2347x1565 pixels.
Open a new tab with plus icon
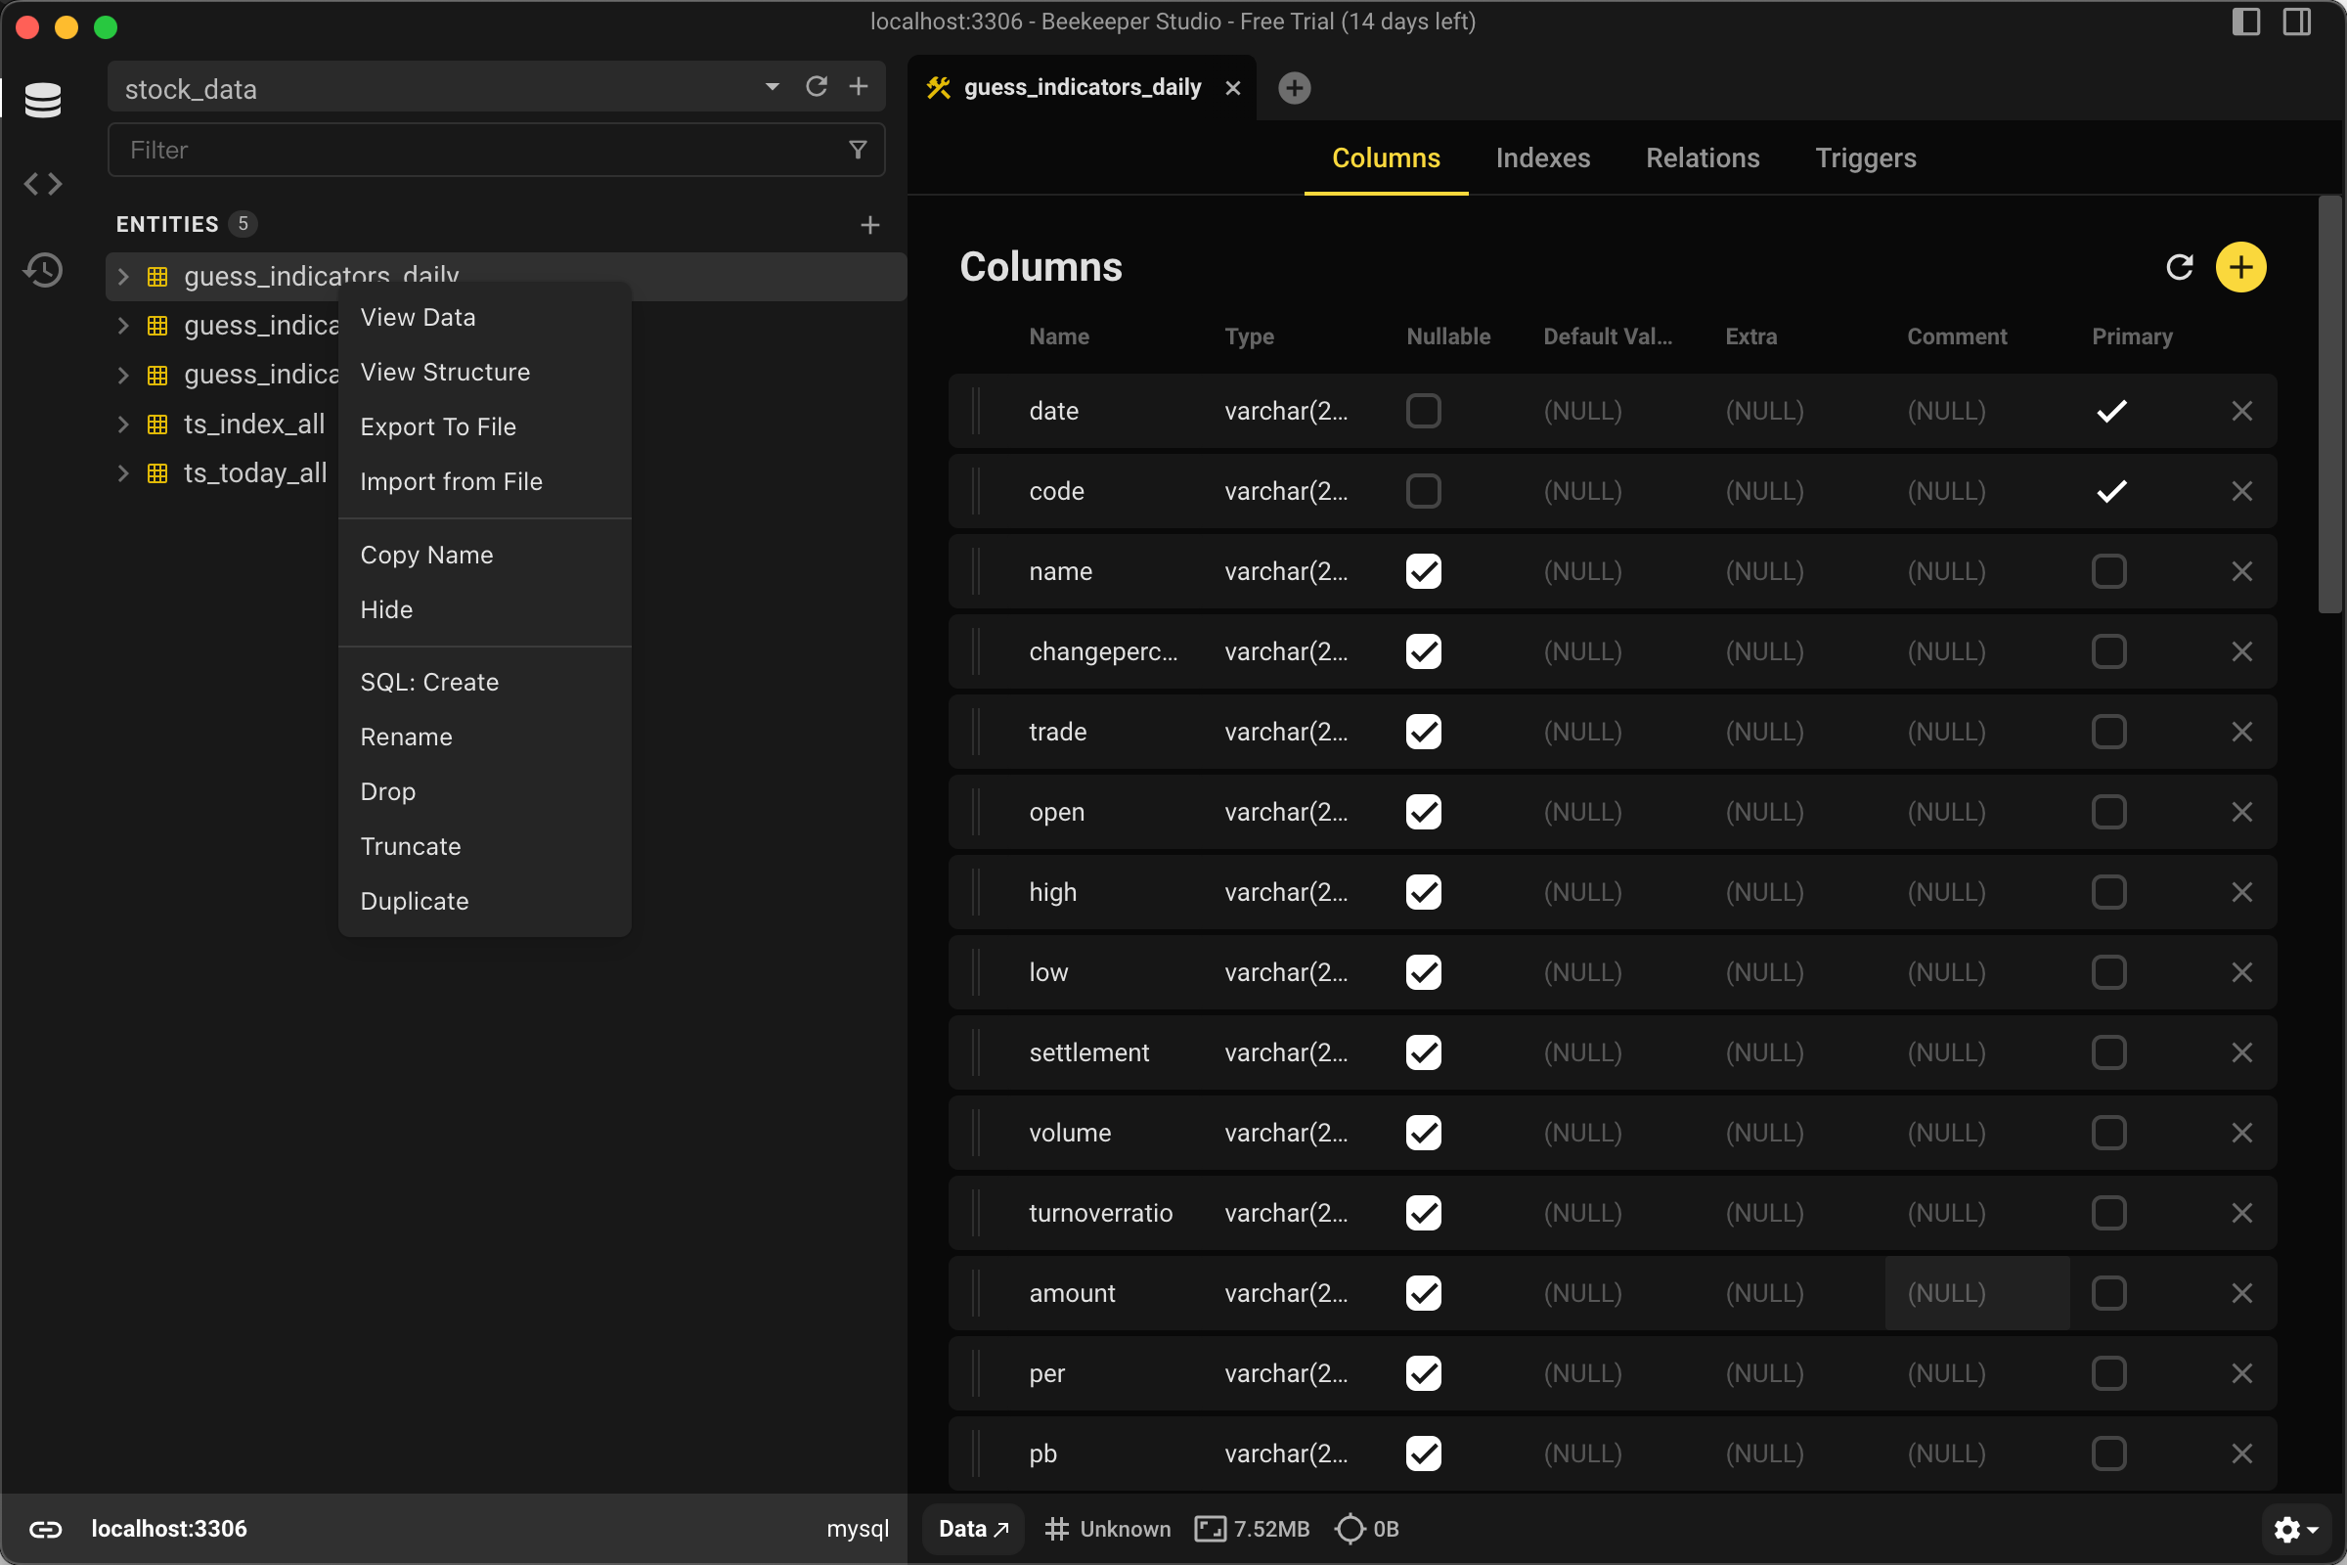(1294, 88)
